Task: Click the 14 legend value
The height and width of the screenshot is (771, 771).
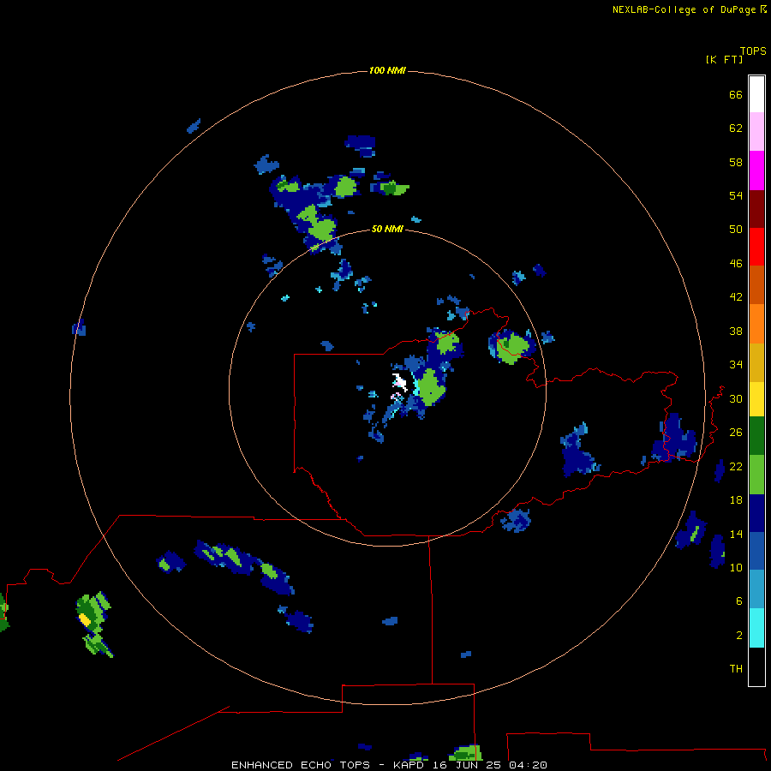Action: coord(736,534)
